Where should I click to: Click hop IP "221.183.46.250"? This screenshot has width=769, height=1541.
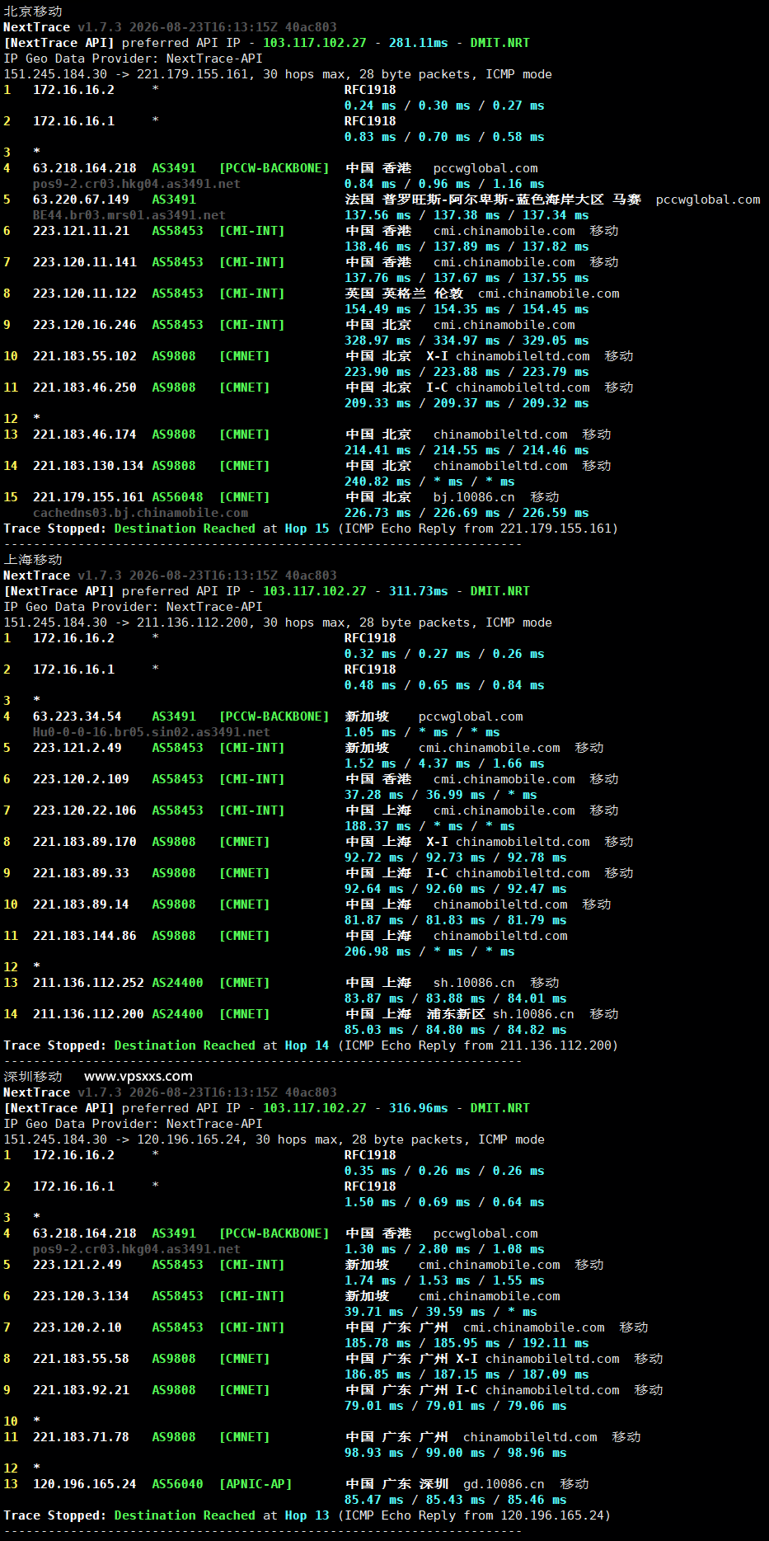pos(85,388)
